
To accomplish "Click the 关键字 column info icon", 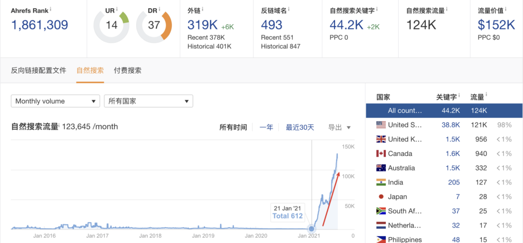I will tap(459, 96).
